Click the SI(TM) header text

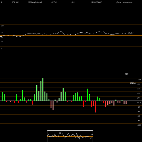click(54, 2)
